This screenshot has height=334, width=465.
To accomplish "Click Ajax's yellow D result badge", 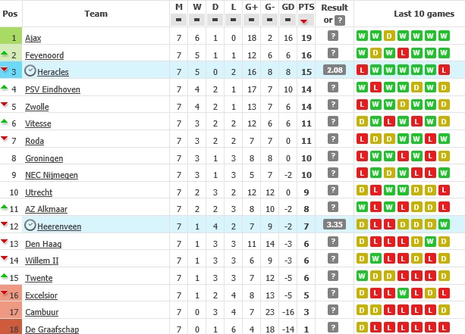I will click(388, 36).
